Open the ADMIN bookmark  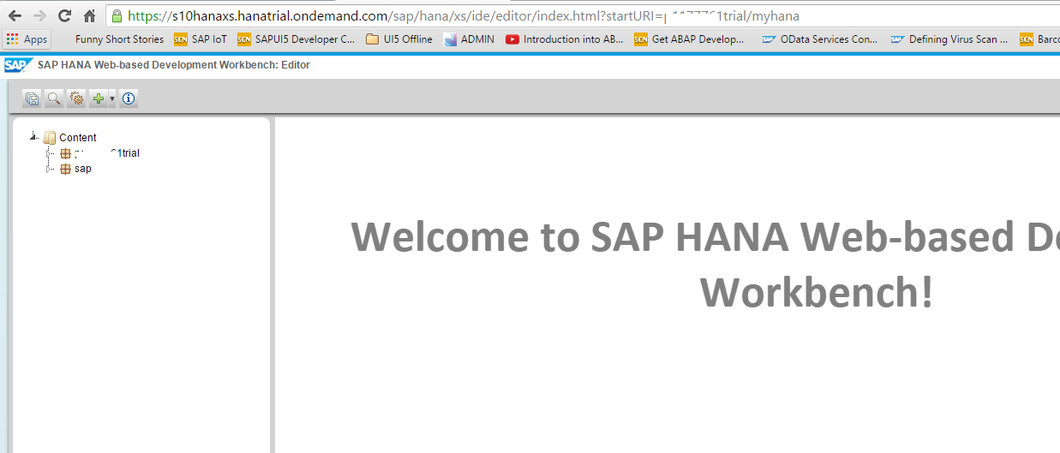tap(469, 39)
